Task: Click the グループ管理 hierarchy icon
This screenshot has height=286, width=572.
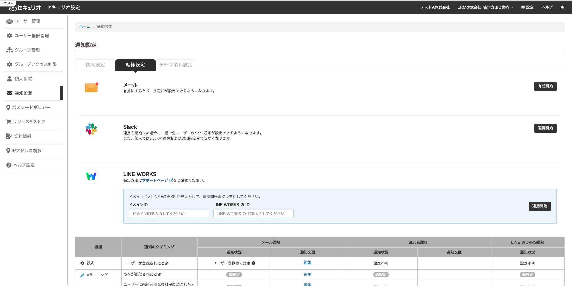Action: pos(10,50)
